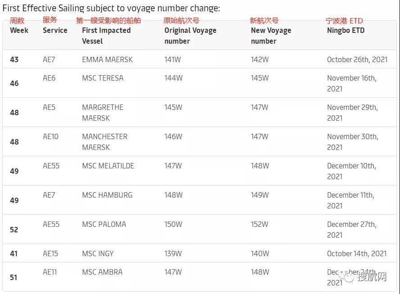Click the AE10 service cell
The image size is (400, 294).
coord(50,136)
